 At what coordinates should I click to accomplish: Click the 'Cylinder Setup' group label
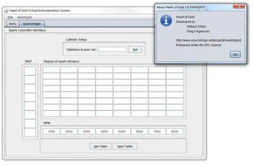[76, 39]
